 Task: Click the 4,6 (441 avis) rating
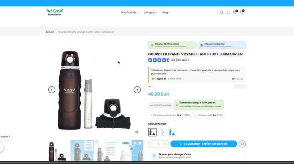[x=180, y=60]
